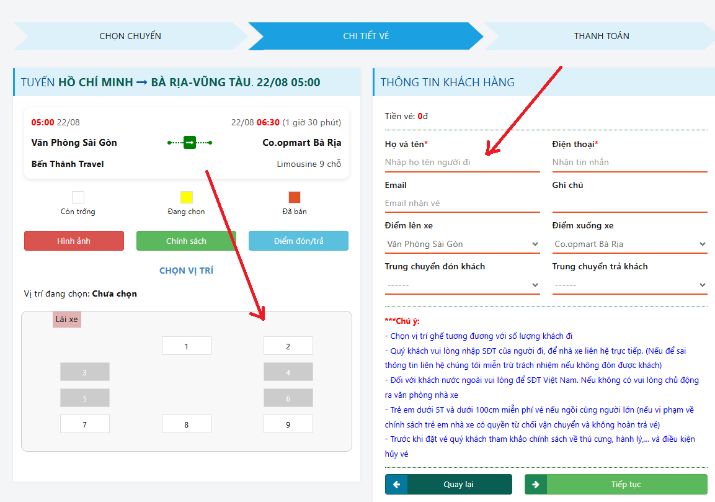Click Quay lại to go back
715x502 pixels.
tap(449, 484)
